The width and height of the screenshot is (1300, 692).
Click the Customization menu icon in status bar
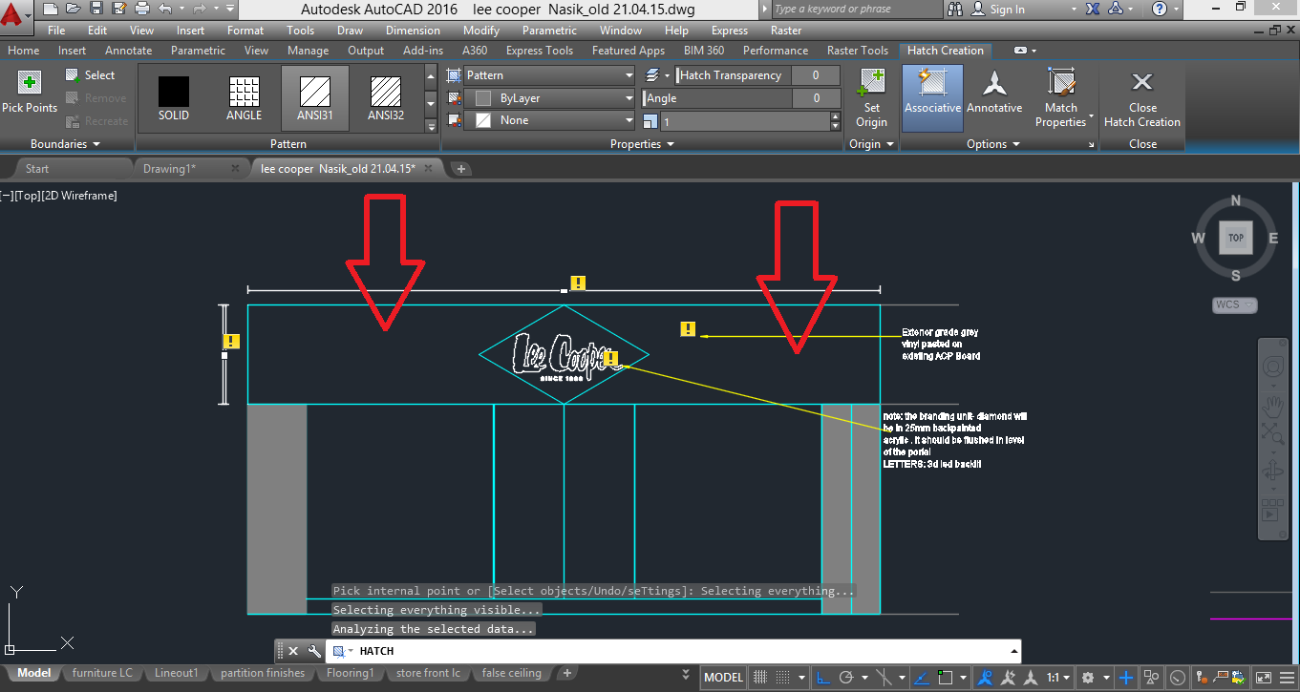tap(1287, 678)
